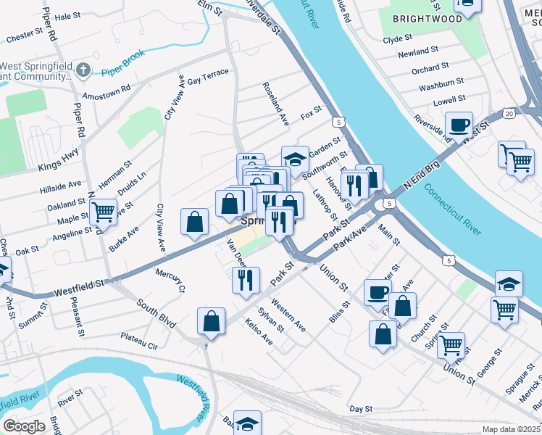Screen dimensions: 542x435
Task: Click the Brightwood neighborhood label
Action: pyautogui.click(x=428, y=19)
